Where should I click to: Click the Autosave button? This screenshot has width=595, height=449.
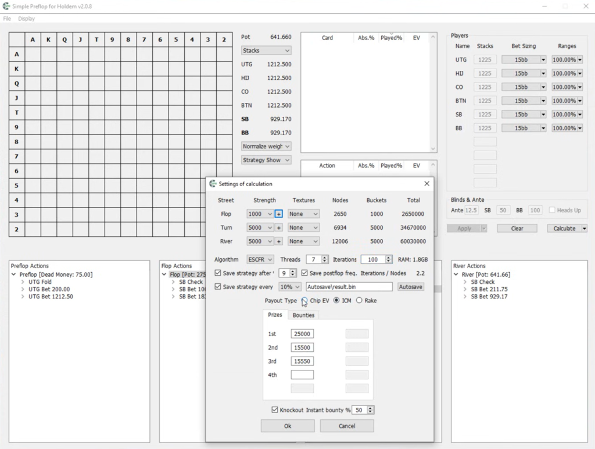[x=411, y=287]
